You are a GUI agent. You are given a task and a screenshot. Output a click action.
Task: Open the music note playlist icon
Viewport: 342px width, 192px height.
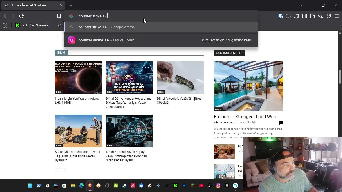point(297,16)
